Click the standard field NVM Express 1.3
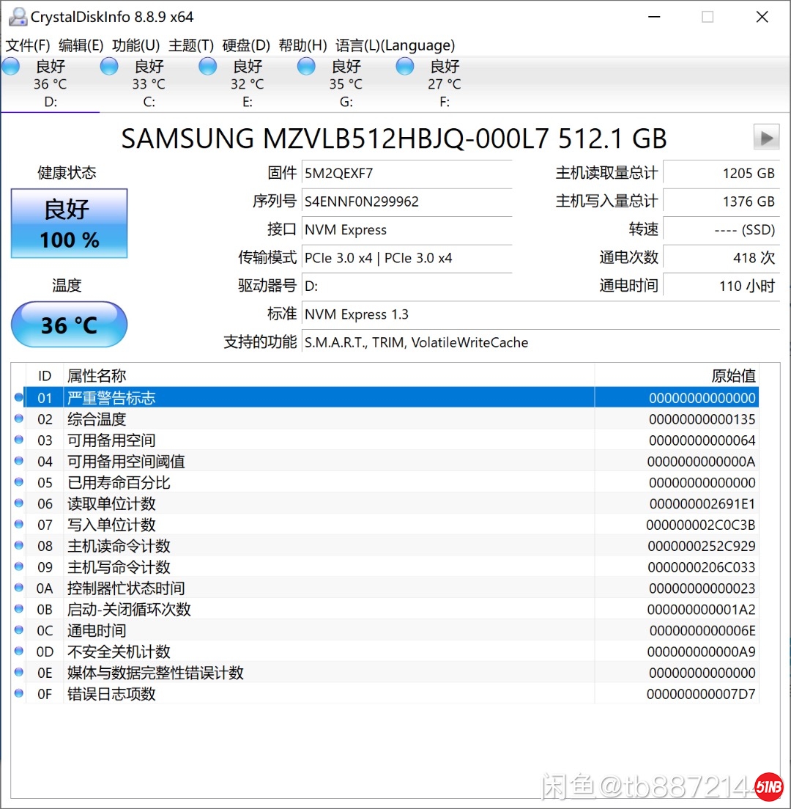Image resolution: width=791 pixels, height=809 pixels. click(x=541, y=314)
